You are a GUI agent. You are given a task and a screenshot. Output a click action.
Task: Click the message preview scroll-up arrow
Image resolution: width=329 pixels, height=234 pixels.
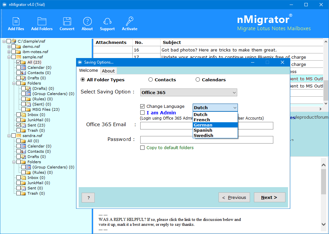[x=323, y=165]
